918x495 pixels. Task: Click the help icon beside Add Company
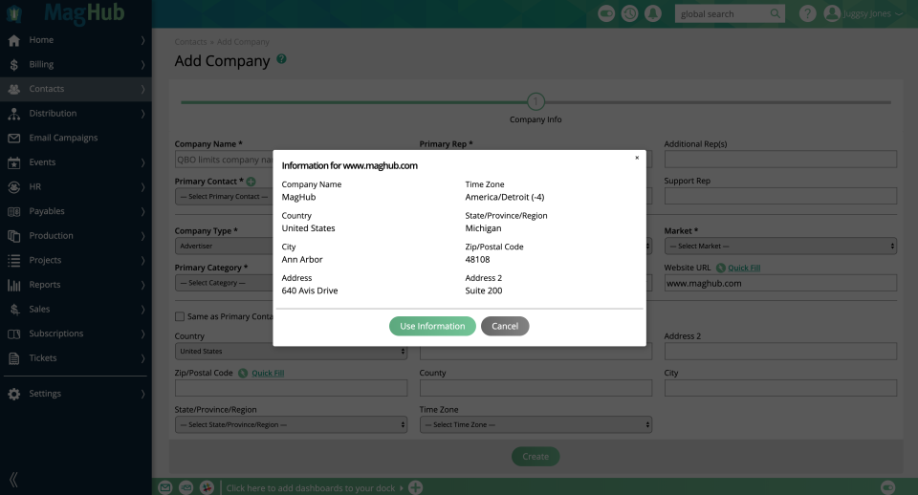(281, 59)
